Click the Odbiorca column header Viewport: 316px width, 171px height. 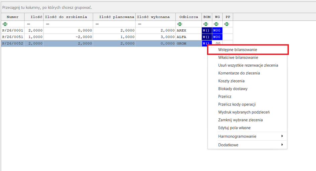click(189, 17)
